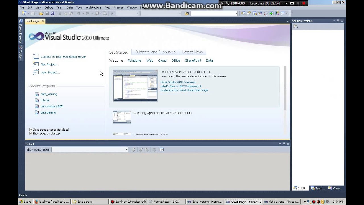Toggle auto-hide pin of Solution Explorer
This screenshot has width=364, height=205.
(x=338, y=21)
